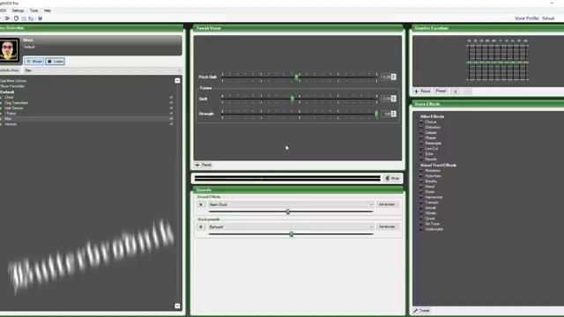The height and width of the screenshot is (317, 564).
Task: Click the Timbre Shift slider handle
Action: point(292,99)
